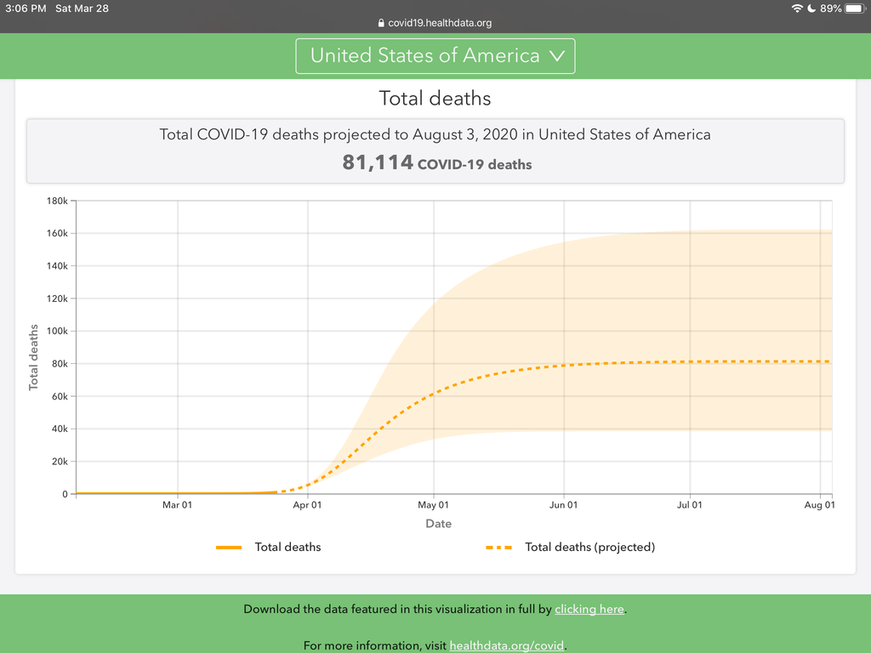Click the dashed orange projected legend line
Screen dimensions: 871x653
coord(498,548)
